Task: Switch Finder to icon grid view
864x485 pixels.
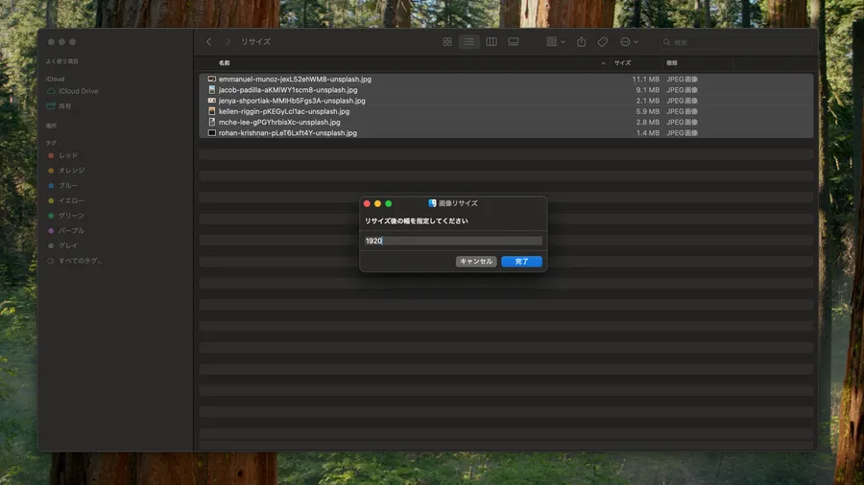Action: 447,42
